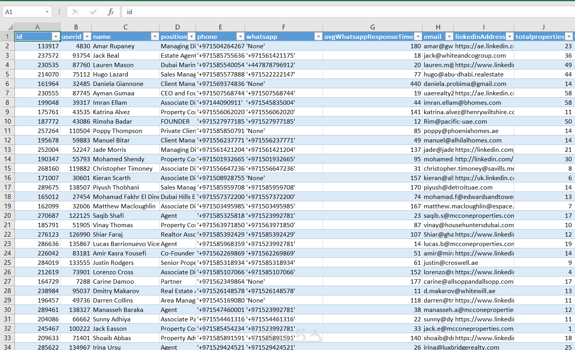The height and width of the screenshot is (350, 575).
Task: Select column F header
Action: pyautogui.click(x=284, y=27)
